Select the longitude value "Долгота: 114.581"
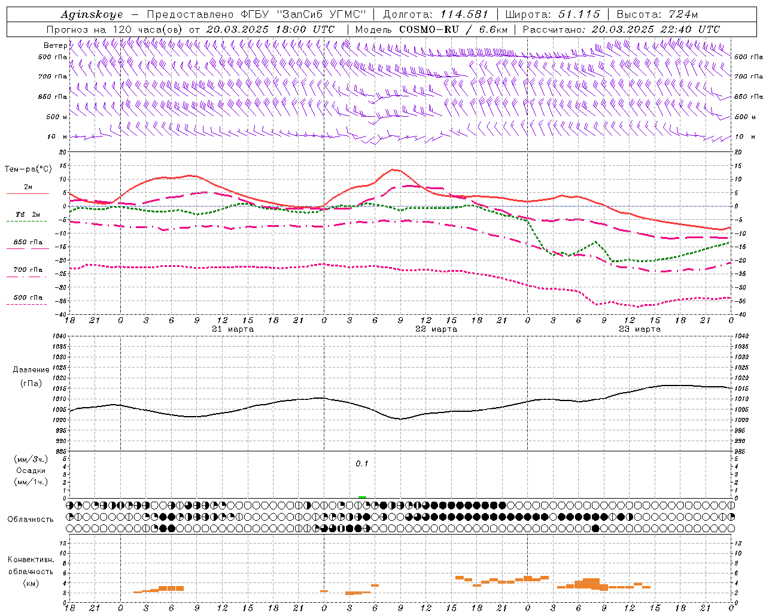The width and height of the screenshot is (766, 613). coord(436,14)
